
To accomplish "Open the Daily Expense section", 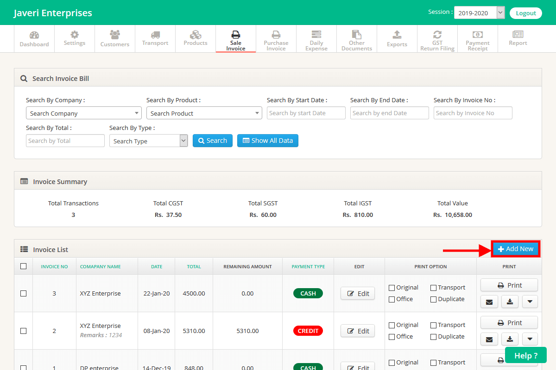I will (x=316, y=38).
